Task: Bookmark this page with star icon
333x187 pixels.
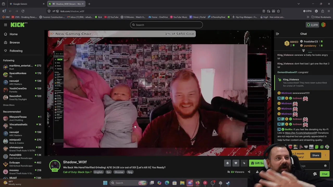Action: tap(278, 11)
